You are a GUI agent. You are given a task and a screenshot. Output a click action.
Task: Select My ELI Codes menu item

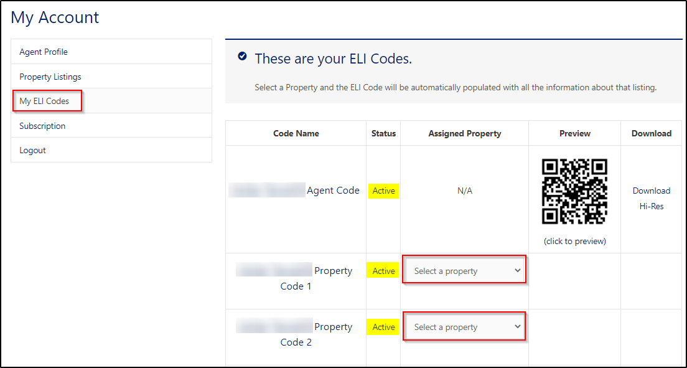pyautogui.click(x=44, y=101)
